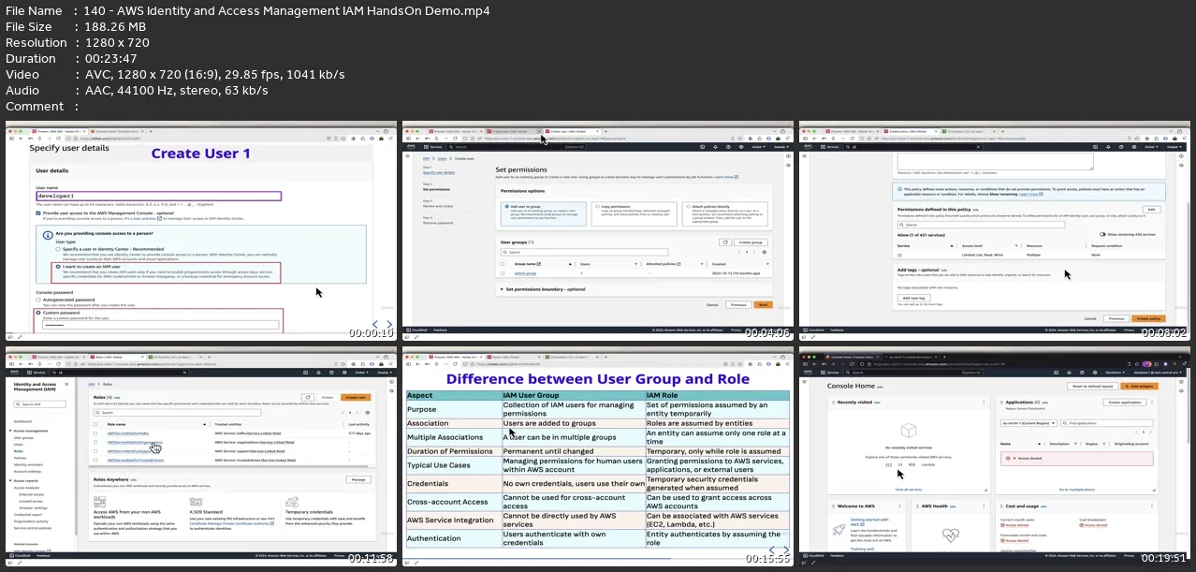Click 'View all services' link
1196x572 pixels.
[909, 490]
